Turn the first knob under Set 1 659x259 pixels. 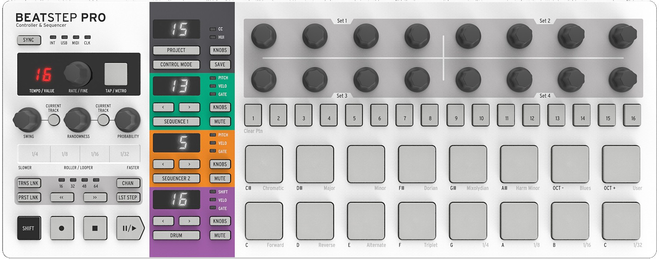[264, 36]
